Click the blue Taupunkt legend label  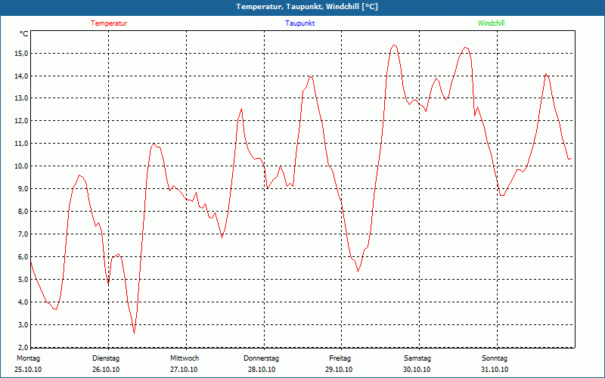click(299, 23)
